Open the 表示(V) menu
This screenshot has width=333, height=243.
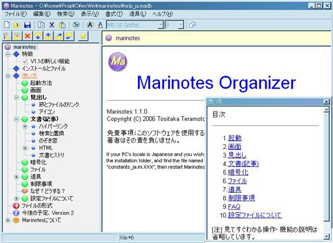(90, 14)
